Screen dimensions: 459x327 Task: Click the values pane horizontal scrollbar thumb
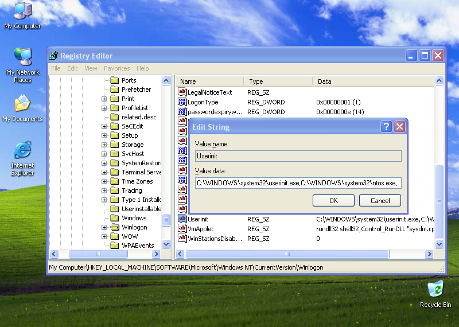pyautogui.click(x=287, y=254)
